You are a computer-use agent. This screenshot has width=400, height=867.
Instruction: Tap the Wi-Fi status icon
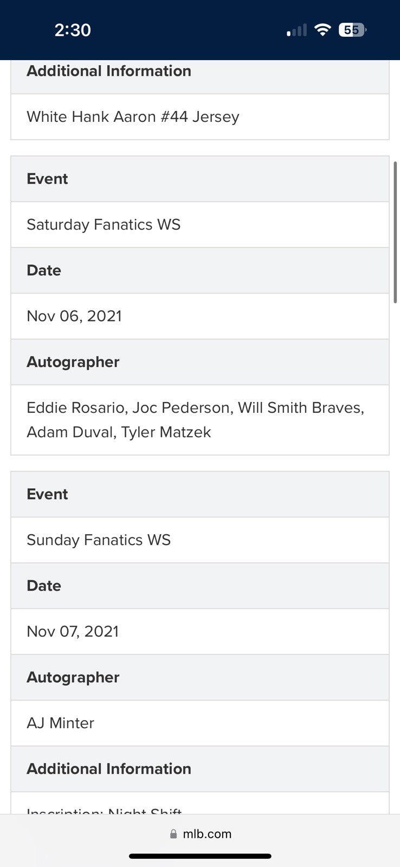[322, 30]
